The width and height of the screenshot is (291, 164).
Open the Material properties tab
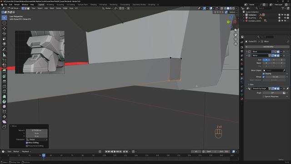pos(242,99)
